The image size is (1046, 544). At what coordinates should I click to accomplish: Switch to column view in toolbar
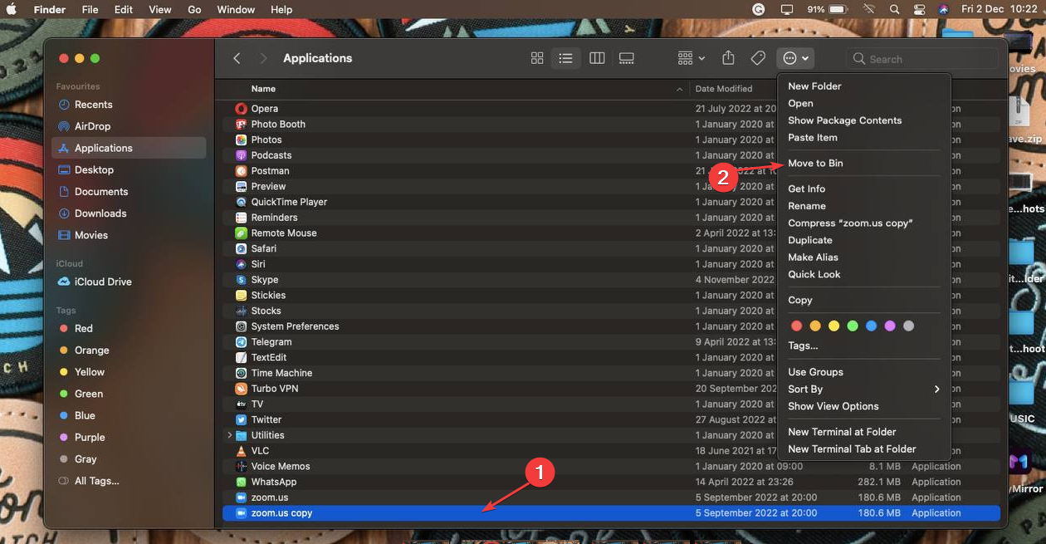(x=597, y=58)
